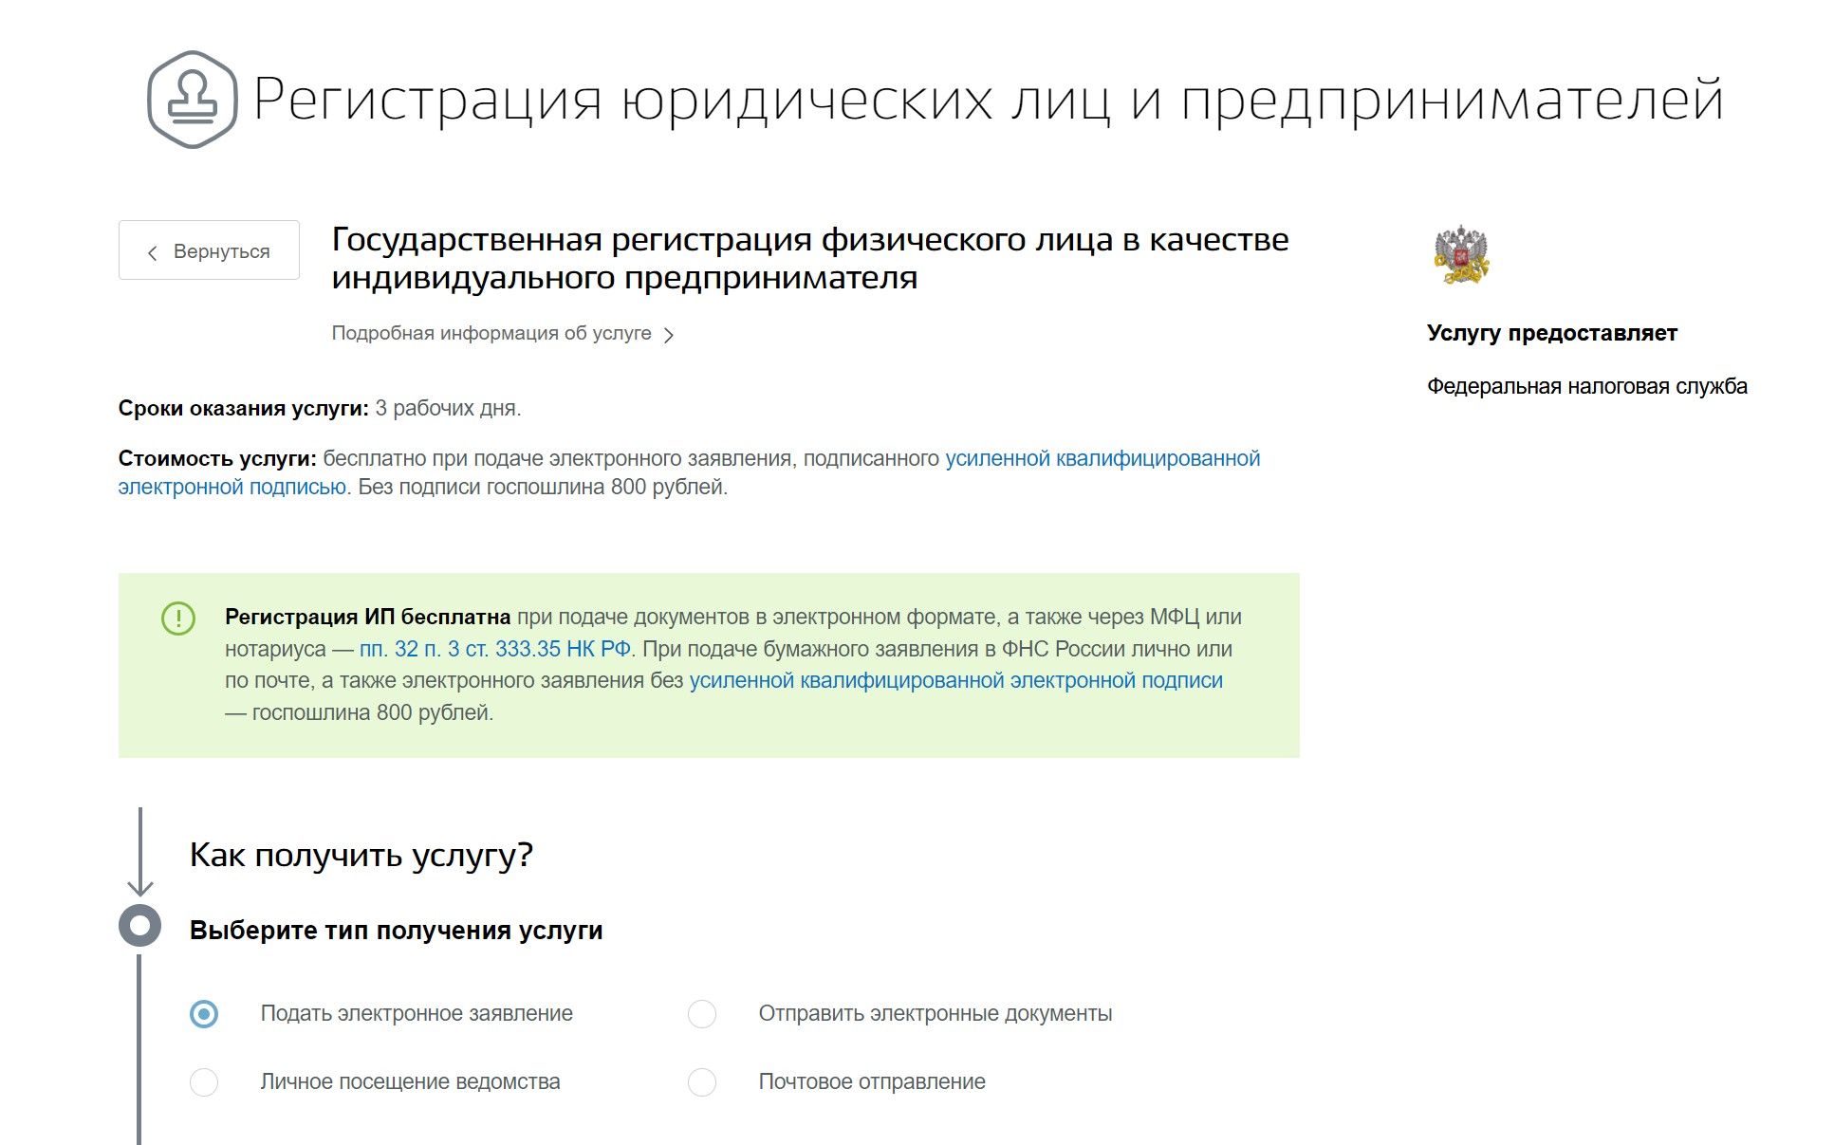This screenshot has width=1834, height=1145.
Task: Open 'усиленной квалифицированной электронной подписи' link in green box
Action: [955, 681]
